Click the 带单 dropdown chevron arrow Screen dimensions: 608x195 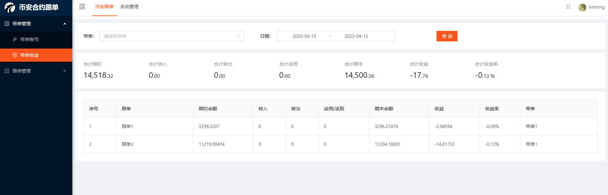click(x=238, y=36)
